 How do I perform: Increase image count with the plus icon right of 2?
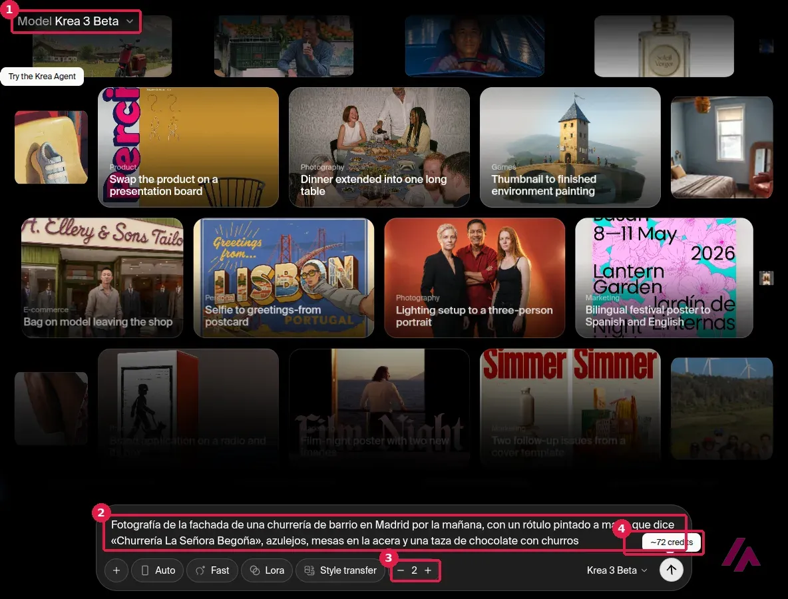pos(428,570)
